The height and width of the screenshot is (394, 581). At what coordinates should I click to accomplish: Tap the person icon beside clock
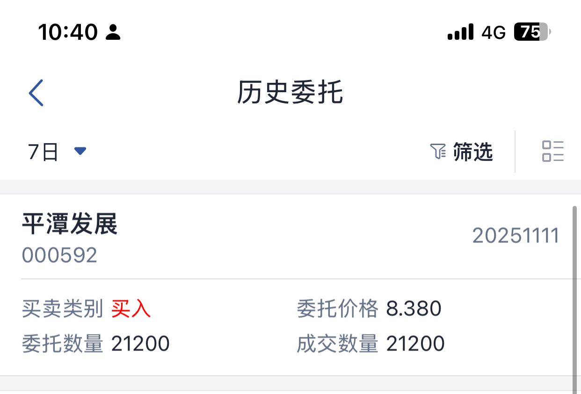coord(113,32)
